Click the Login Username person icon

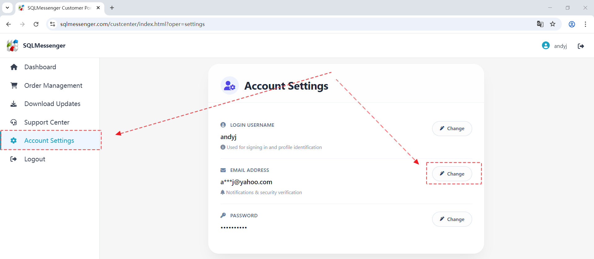point(223,125)
